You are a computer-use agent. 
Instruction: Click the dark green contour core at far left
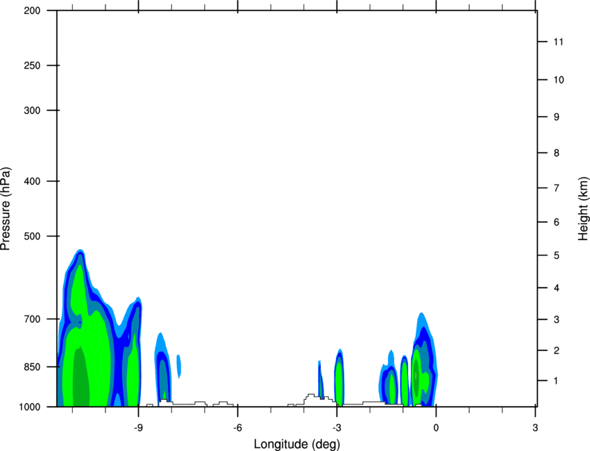pos(81,377)
